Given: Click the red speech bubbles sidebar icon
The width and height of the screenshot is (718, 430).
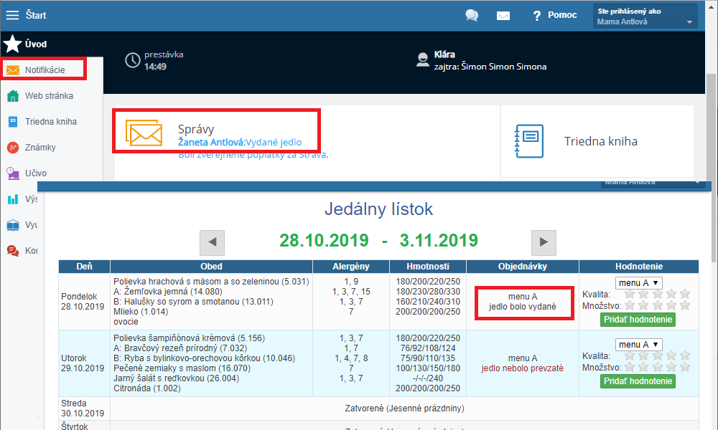Looking at the screenshot, I should [x=13, y=250].
